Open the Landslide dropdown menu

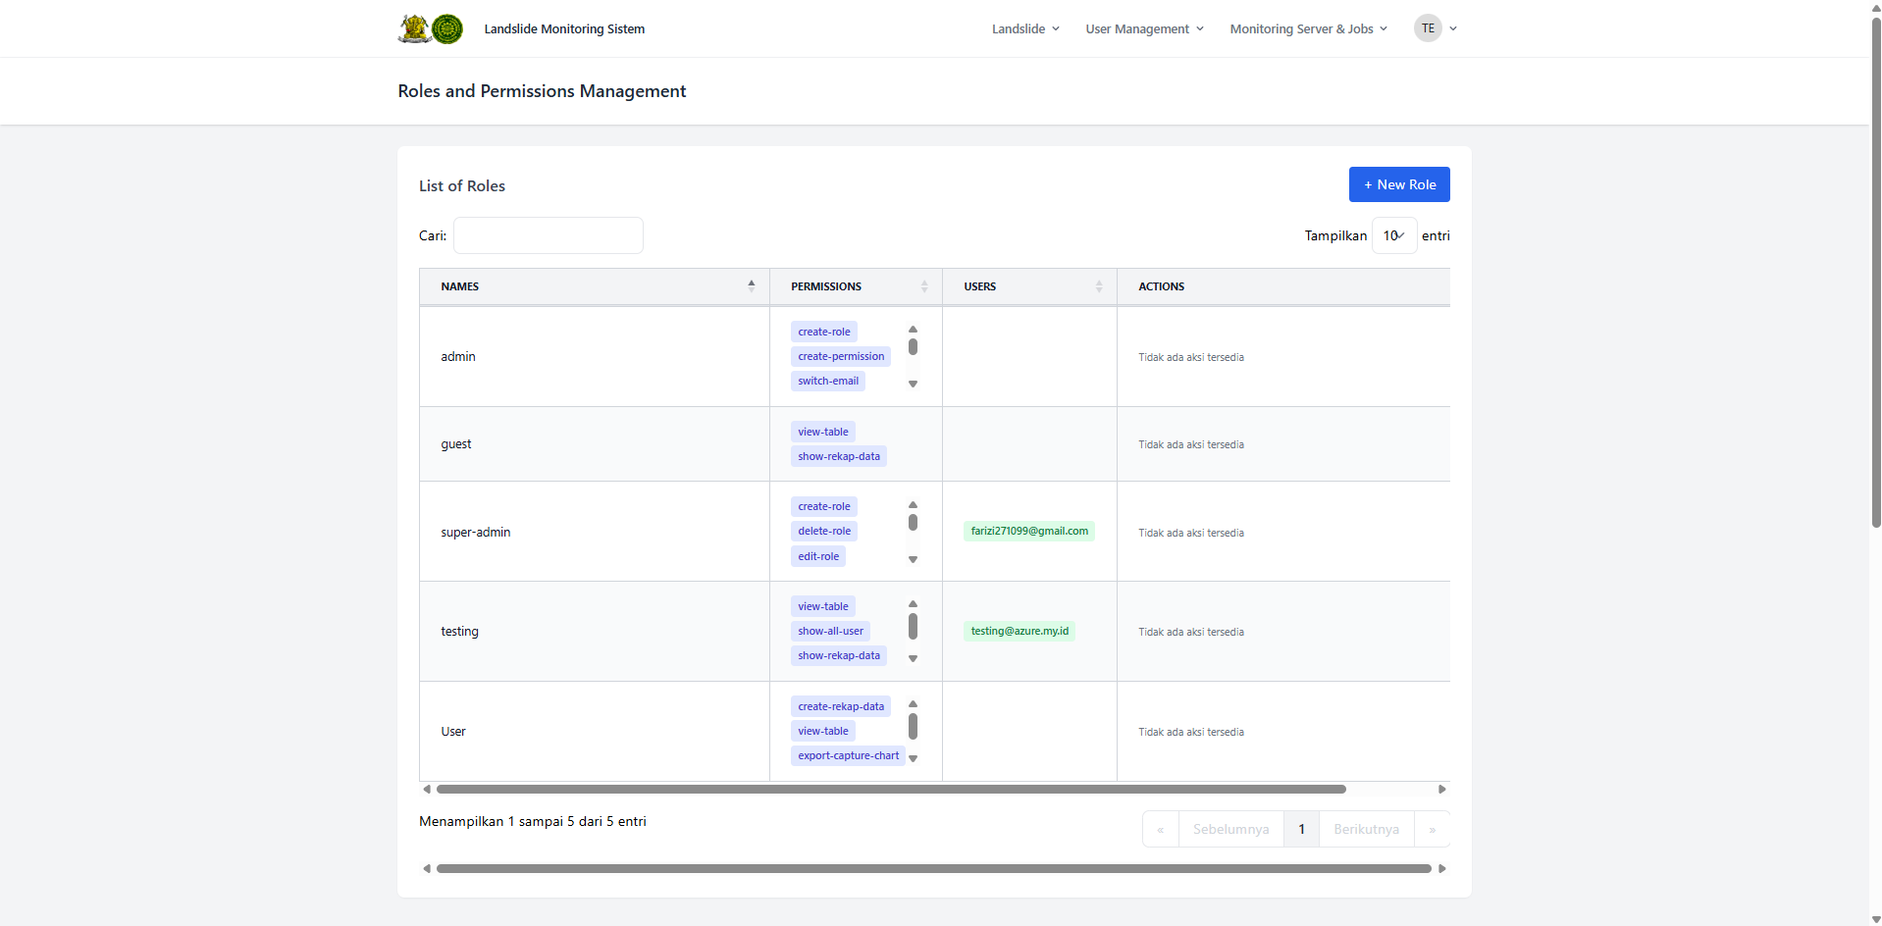[1025, 29]
